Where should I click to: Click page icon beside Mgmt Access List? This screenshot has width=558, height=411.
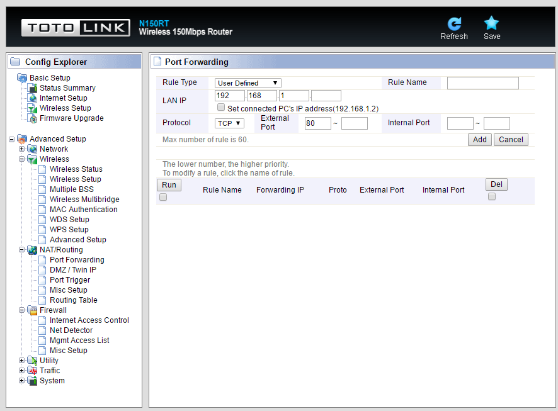(42, 341)
